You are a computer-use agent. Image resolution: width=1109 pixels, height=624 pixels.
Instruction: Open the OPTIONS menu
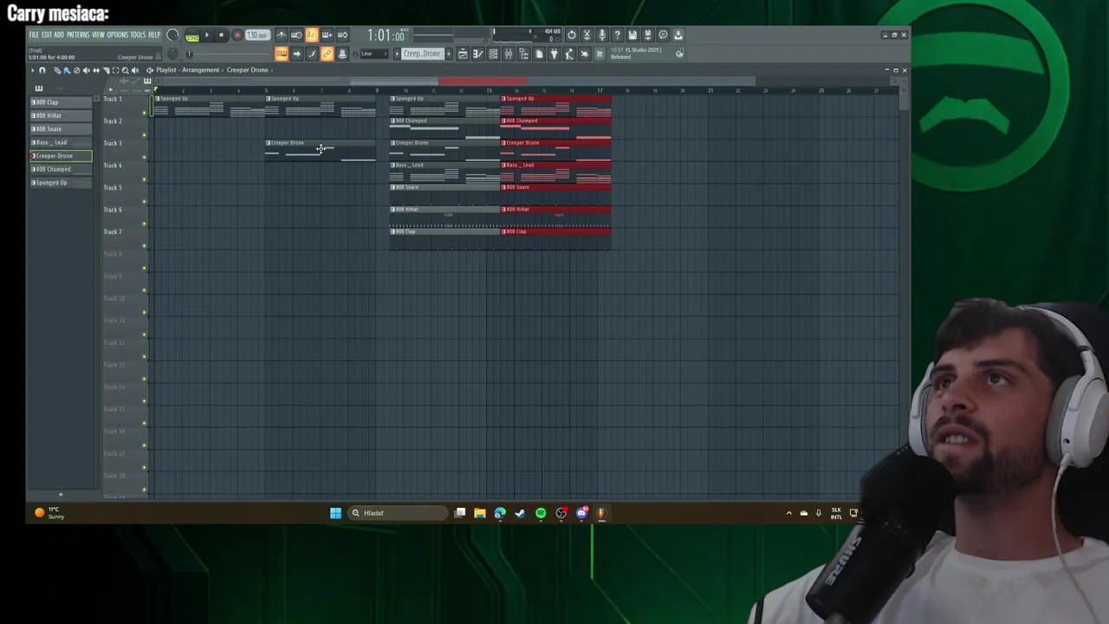pyautogui.click(x=118, y=35)
